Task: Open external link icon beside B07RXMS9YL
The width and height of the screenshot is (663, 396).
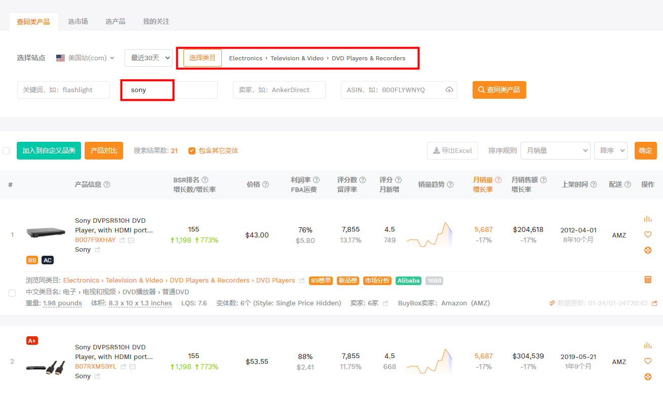Action: 123,367
